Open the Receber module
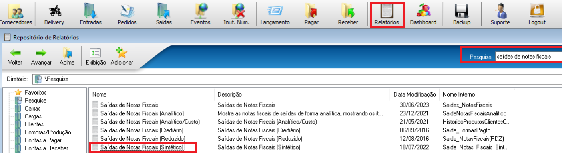Screen dimensions: 562x154 [x=348, y=14]
